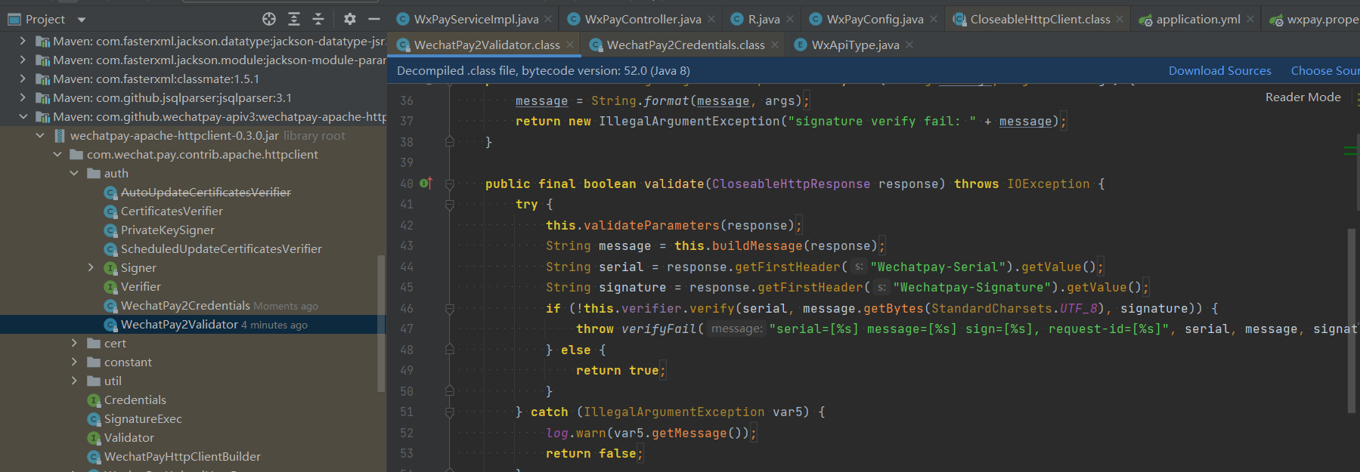
Task: Toggle Reader Mode in the editor
Action: tap(1303, 97)
